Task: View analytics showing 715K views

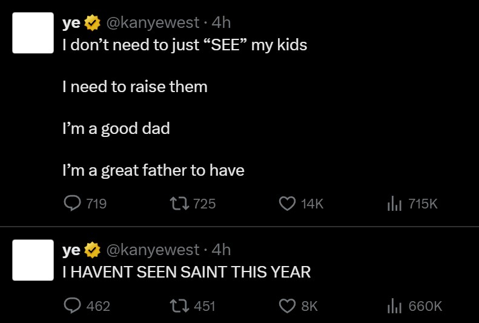Action: tap(394, 204)
